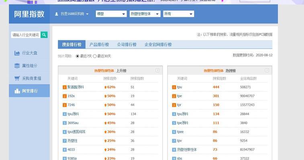Switch to the 产品排行榜 tab
This screenshot has width=304, height=160.
99,44
